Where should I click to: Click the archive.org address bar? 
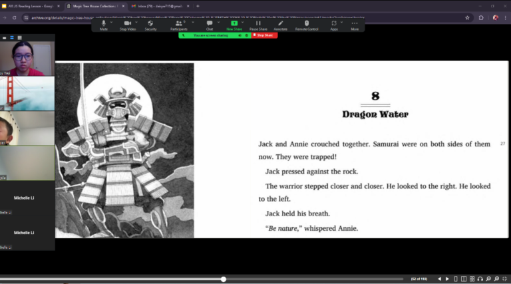pyautogui.click(x=248, y=18)
